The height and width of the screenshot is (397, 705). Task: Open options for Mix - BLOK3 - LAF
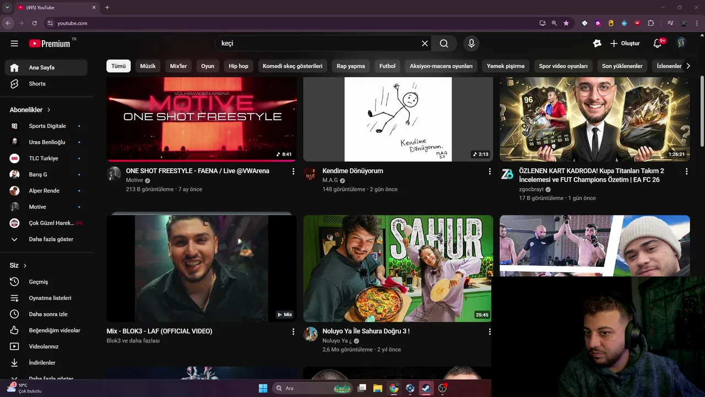click(293, 332)
